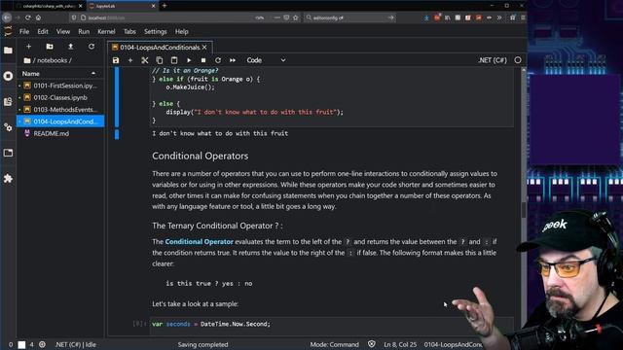Click the notebook vertical scrollbar

[x=524, y=209]
